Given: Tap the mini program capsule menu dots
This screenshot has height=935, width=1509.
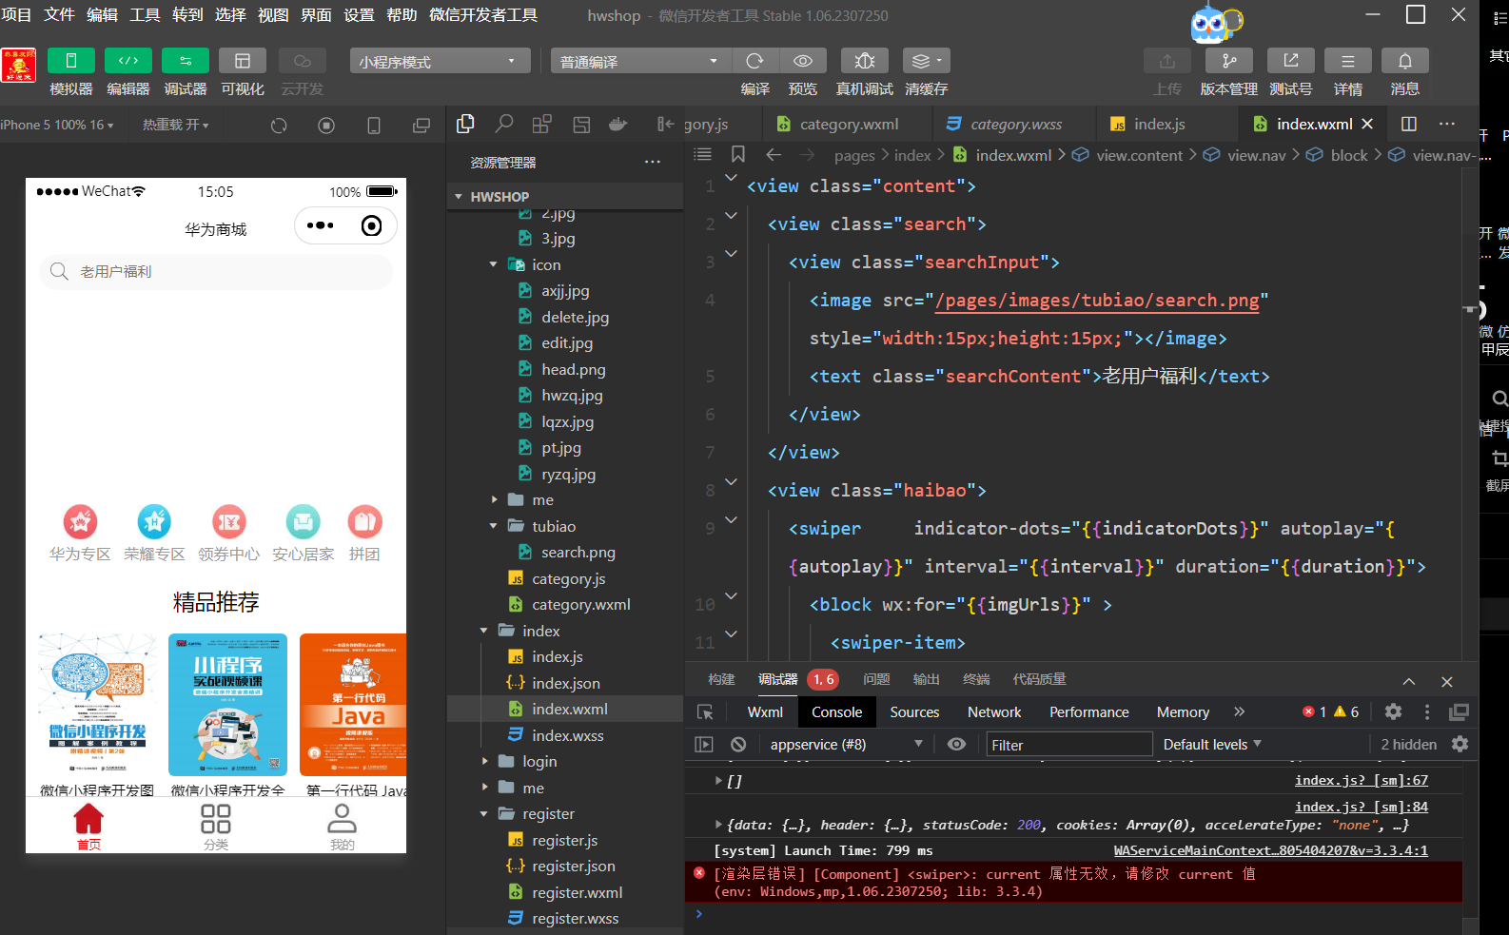Looking at the screenshot, I should (321, 225).
